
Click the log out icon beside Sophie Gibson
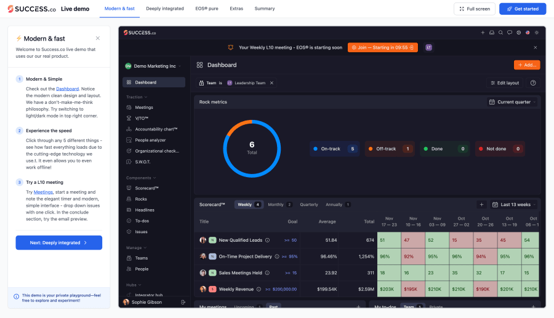pyautogui.click(x=183, y=302)
